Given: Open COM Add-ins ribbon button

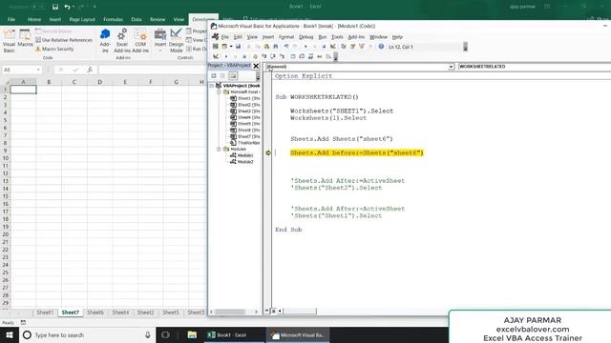Looking at the screenshot, I should pyautogui.click(x=140, y=40).
